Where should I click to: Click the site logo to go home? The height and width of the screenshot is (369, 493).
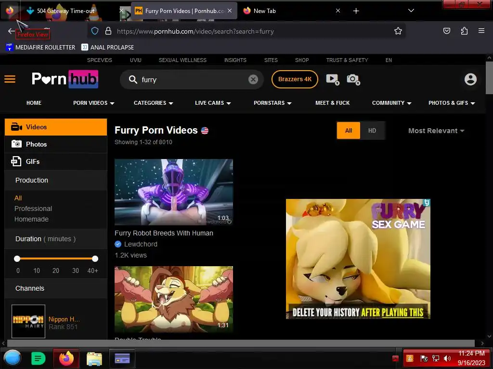coord(65,79)
